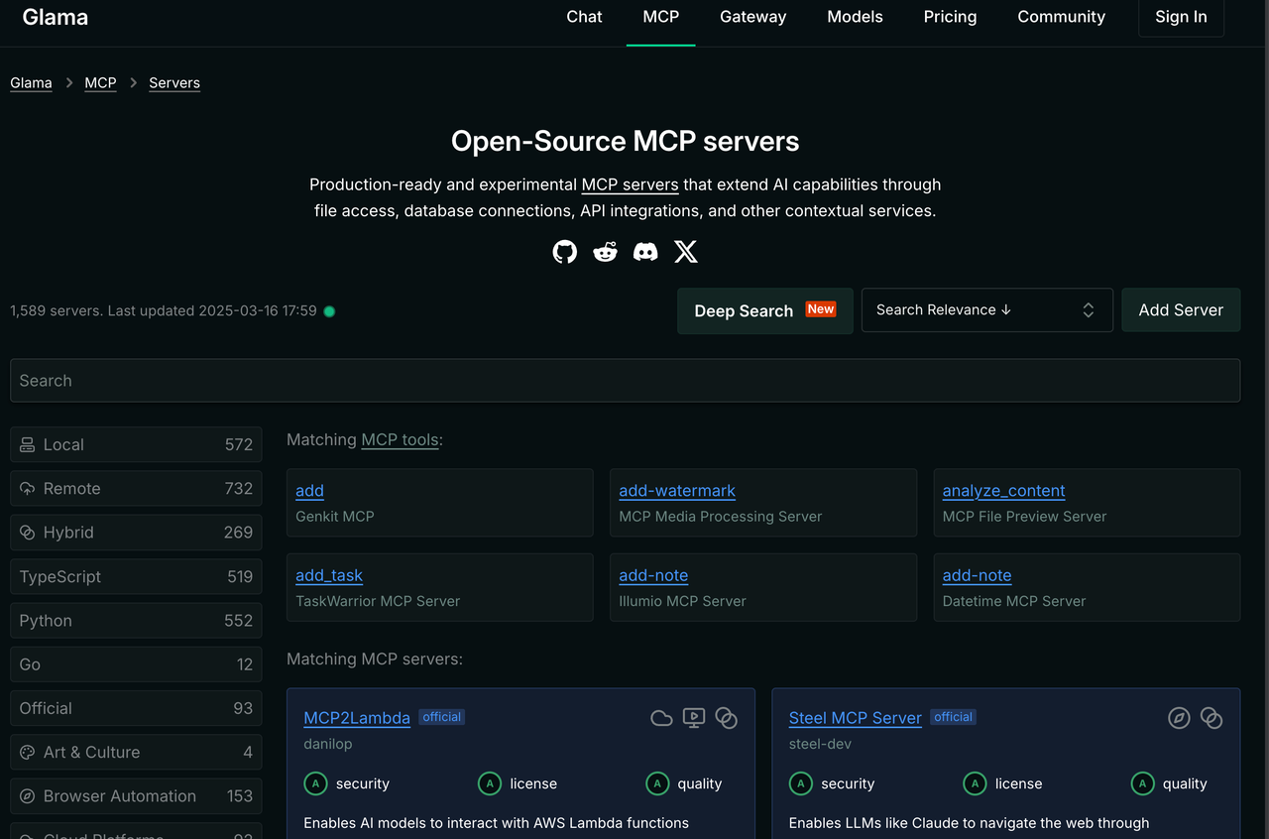Open the MCP tab

661,17
